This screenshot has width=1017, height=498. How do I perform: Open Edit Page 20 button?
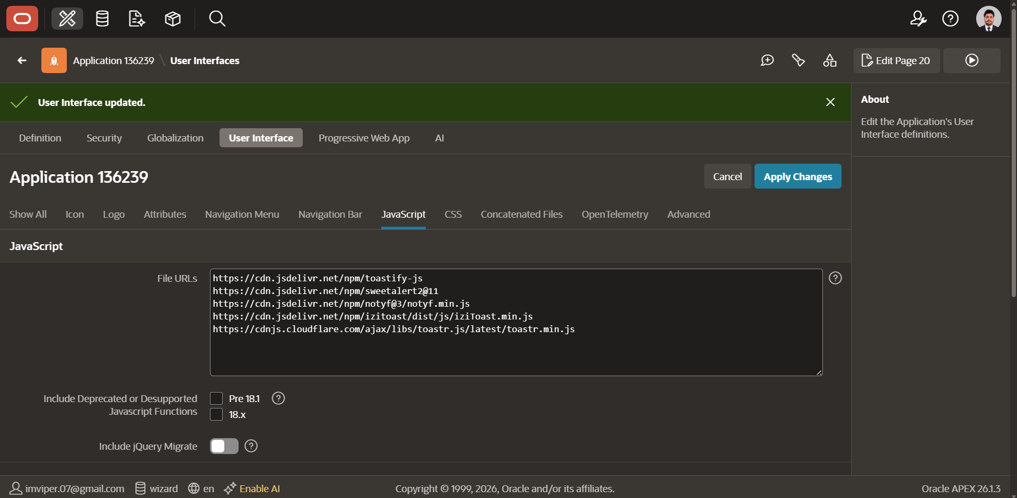click(897, 60)
